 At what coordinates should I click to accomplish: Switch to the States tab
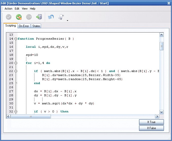[36, 26]
